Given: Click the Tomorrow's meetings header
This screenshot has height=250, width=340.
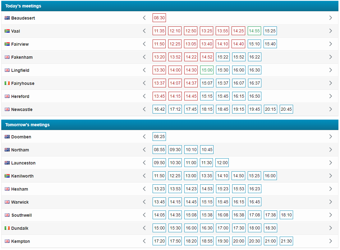Looking at the screenshot, I should click(170, 125).
